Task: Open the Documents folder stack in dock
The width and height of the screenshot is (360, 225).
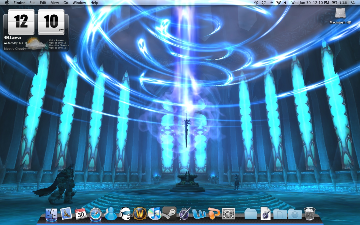Action: 280,214
